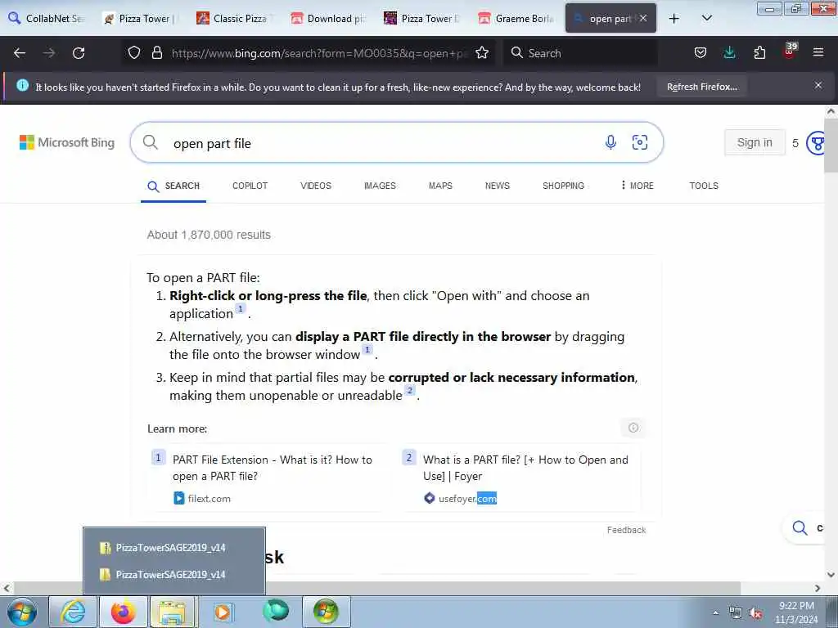838x628 pixels.
Task: Click the vertical scrollbar down arrow
Action: coord(831,575)
